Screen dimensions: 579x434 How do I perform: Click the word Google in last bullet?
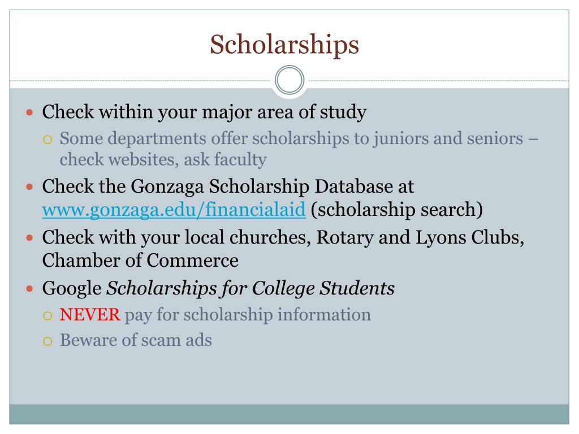[x=72, y=289]
